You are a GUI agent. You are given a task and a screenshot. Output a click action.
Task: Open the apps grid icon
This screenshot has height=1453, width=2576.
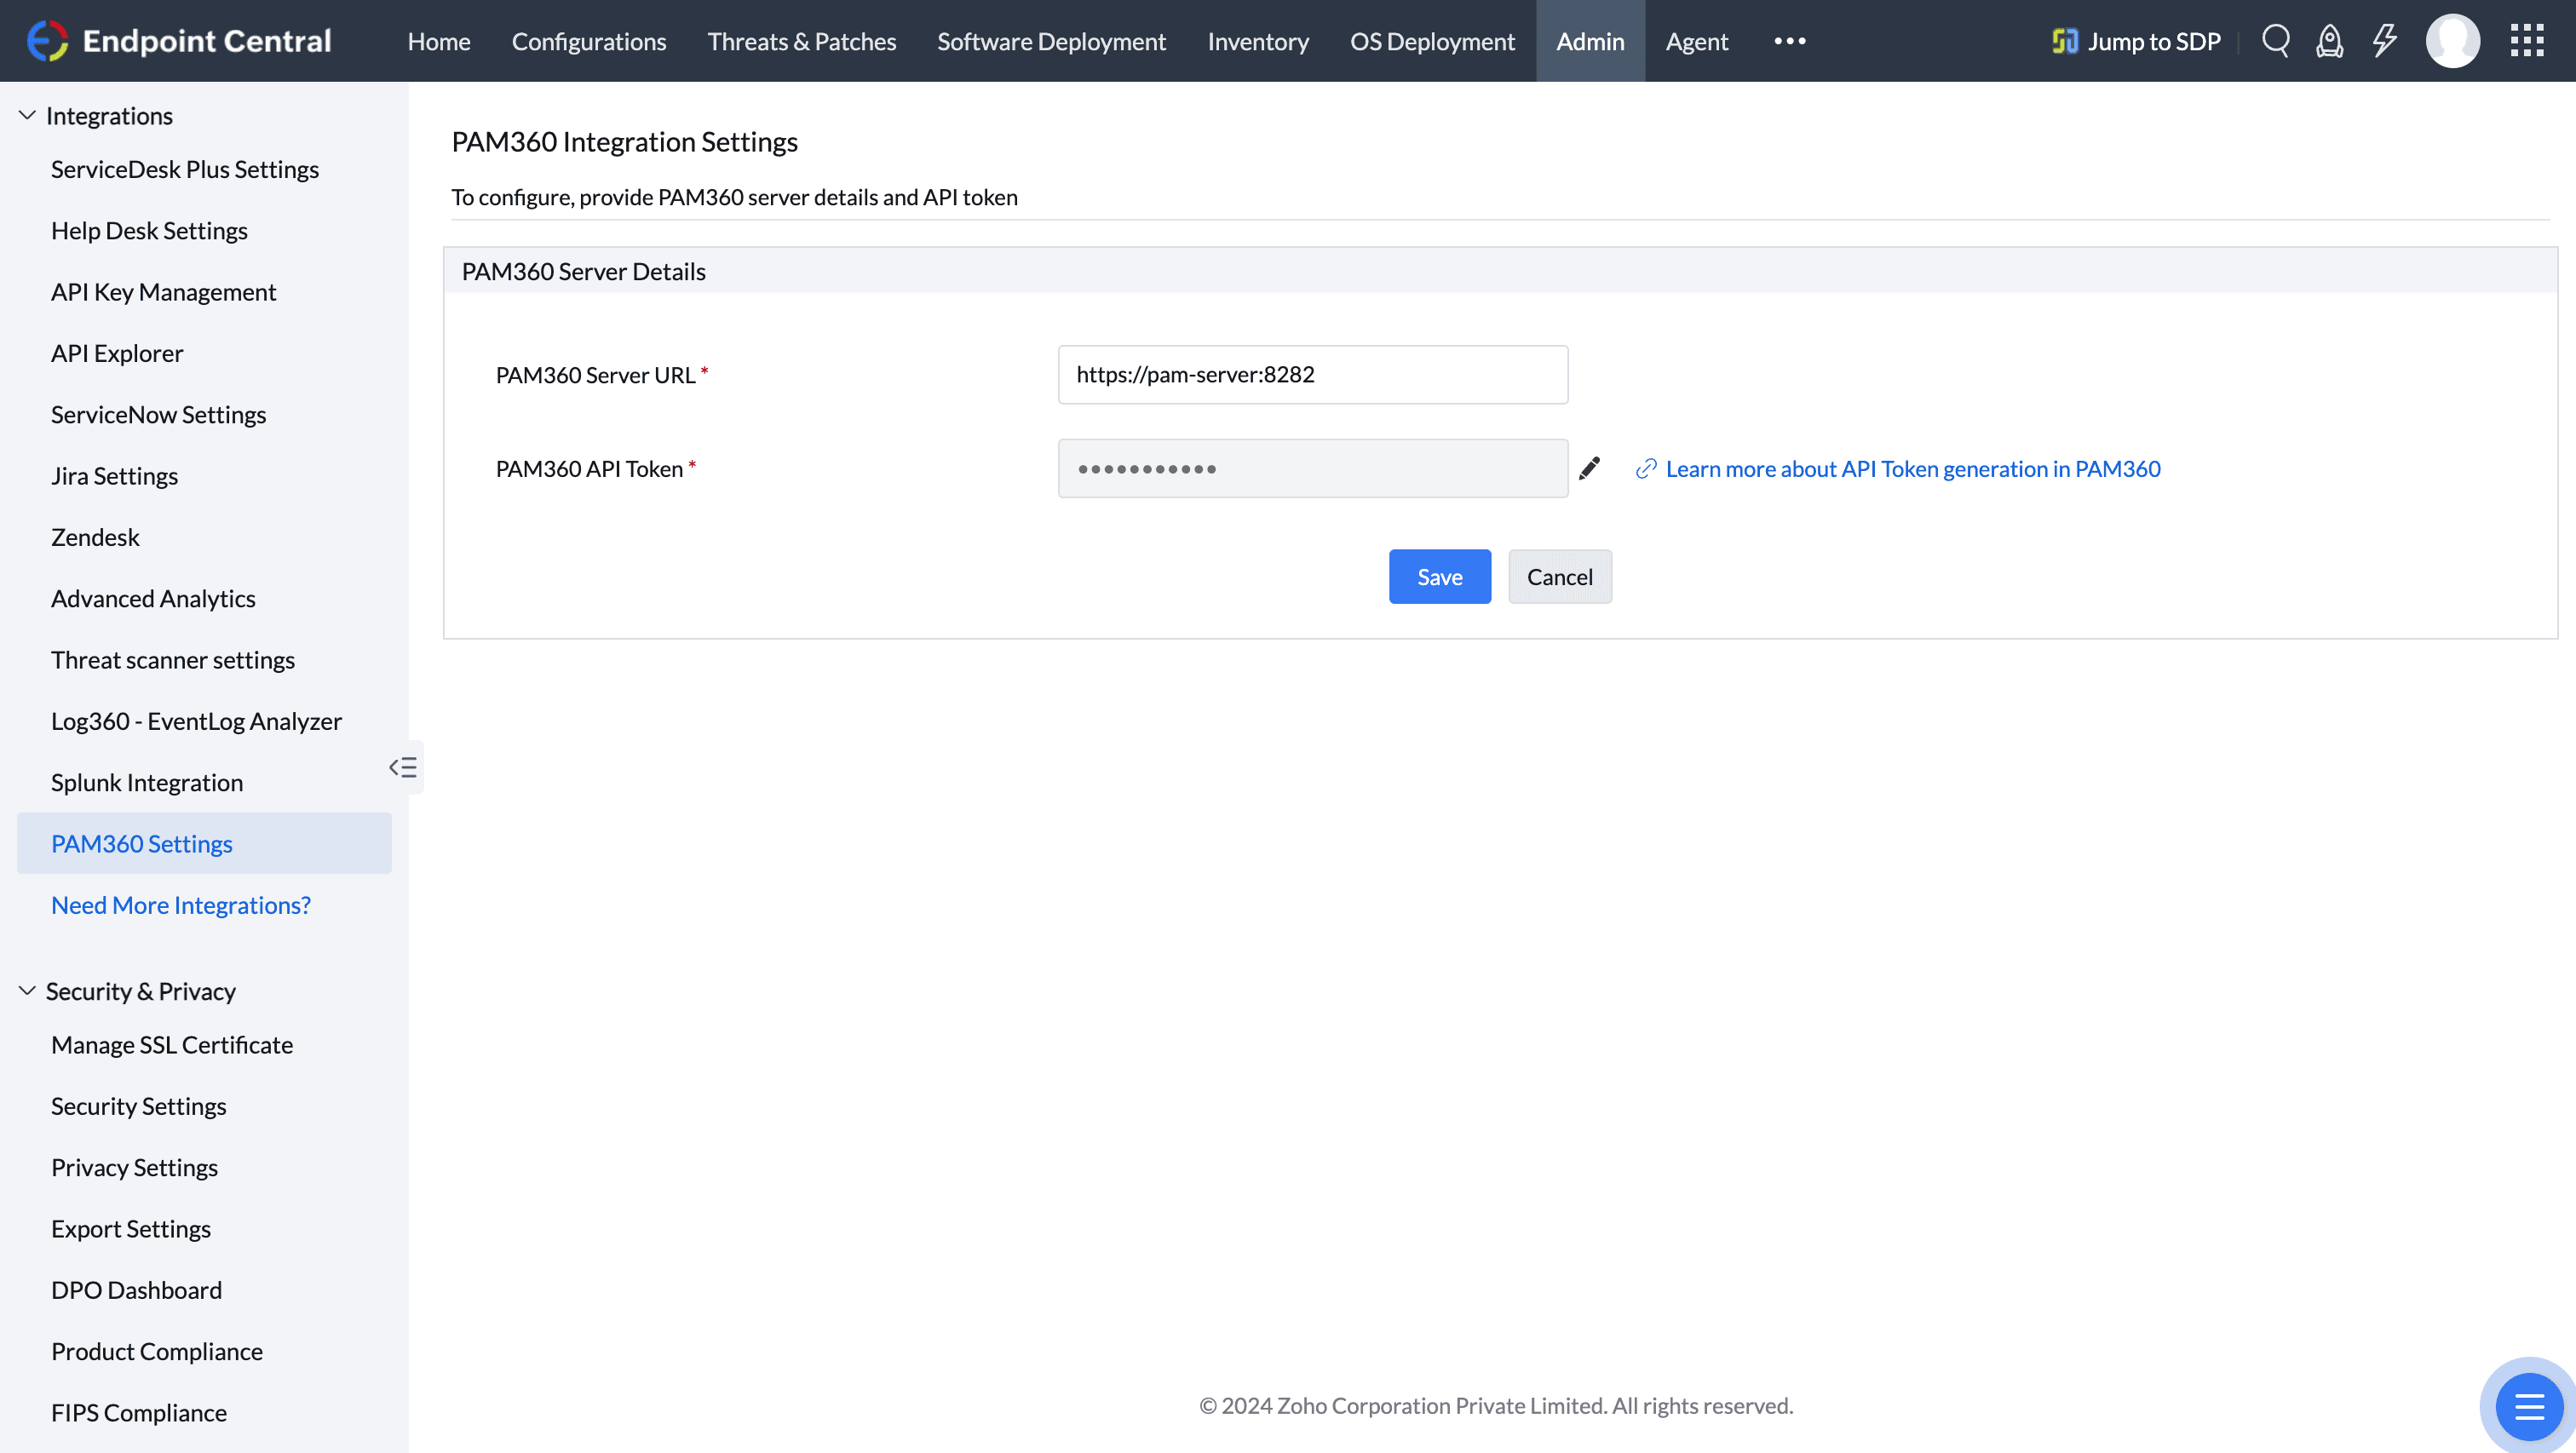[x=2527, y=41]
